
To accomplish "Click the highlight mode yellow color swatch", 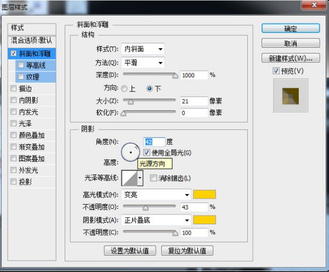I will 205,195.
